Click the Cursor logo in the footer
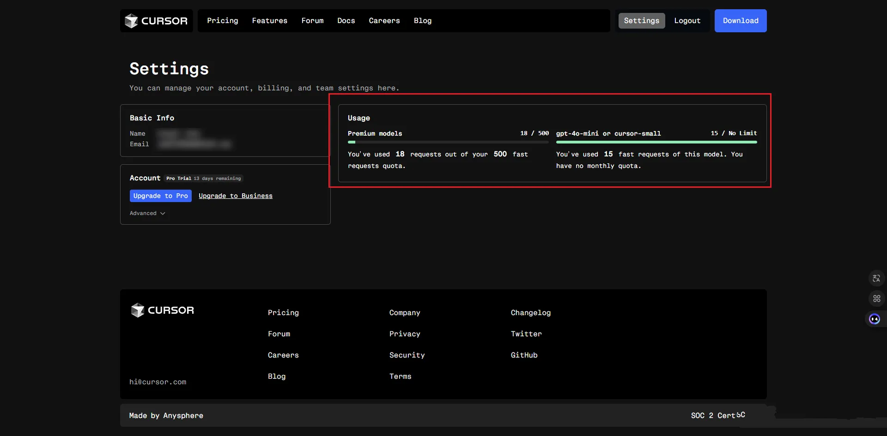Screen dimensions: 887x436 162,310
